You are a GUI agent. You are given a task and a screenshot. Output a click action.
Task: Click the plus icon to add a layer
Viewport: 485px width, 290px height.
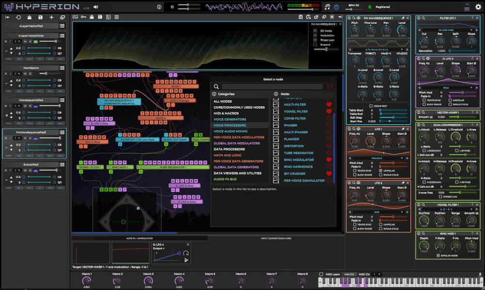point(51,17)
